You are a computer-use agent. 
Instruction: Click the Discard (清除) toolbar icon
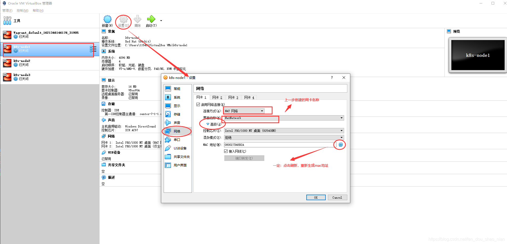[138, 21]
